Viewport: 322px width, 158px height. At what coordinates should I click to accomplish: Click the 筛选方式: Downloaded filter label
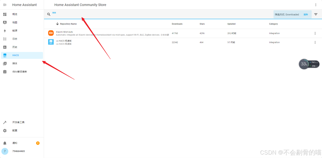click(x=287, y=15)
